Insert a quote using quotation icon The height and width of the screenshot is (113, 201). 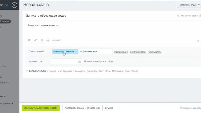(x=42, y=40)
